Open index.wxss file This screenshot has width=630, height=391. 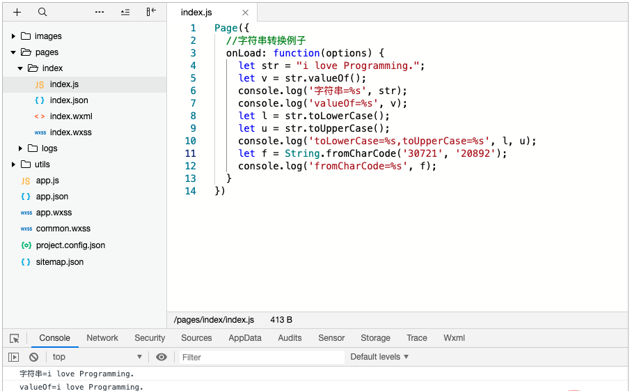click(71, 132)
